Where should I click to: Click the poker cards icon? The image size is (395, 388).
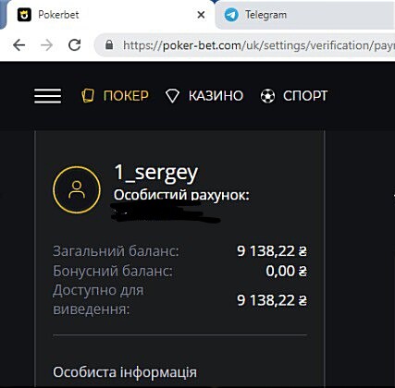click(88, 95)
